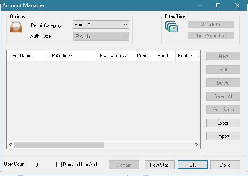Export the account list
This screenshot has width=248, height=176.
pyautogui.click(x=223, y=123)
